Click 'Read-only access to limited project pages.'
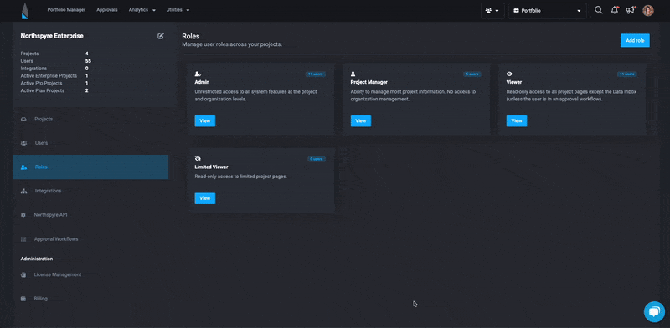The image size is (670, 328). pyautogui.click(x=240, y=177)
